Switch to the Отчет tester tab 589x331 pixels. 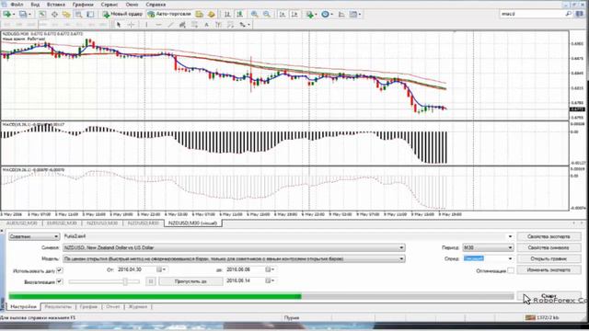112,306
